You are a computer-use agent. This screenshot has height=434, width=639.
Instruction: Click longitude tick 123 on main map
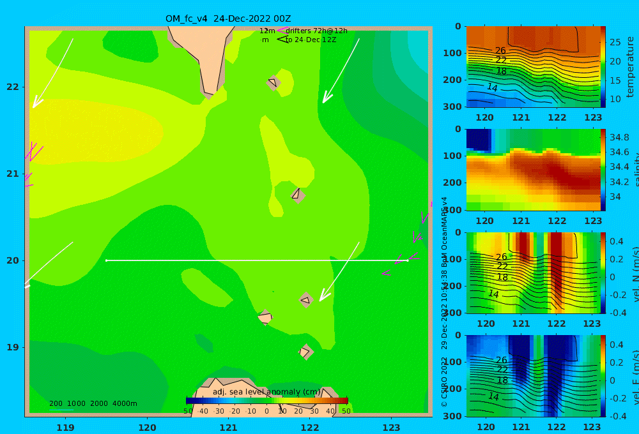(x=392, y=428)
